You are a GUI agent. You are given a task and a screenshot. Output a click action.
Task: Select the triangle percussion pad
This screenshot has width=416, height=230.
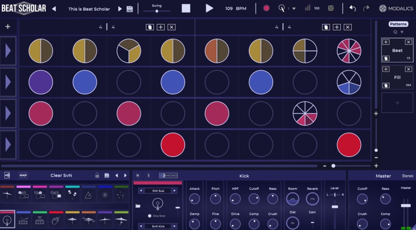89,195
